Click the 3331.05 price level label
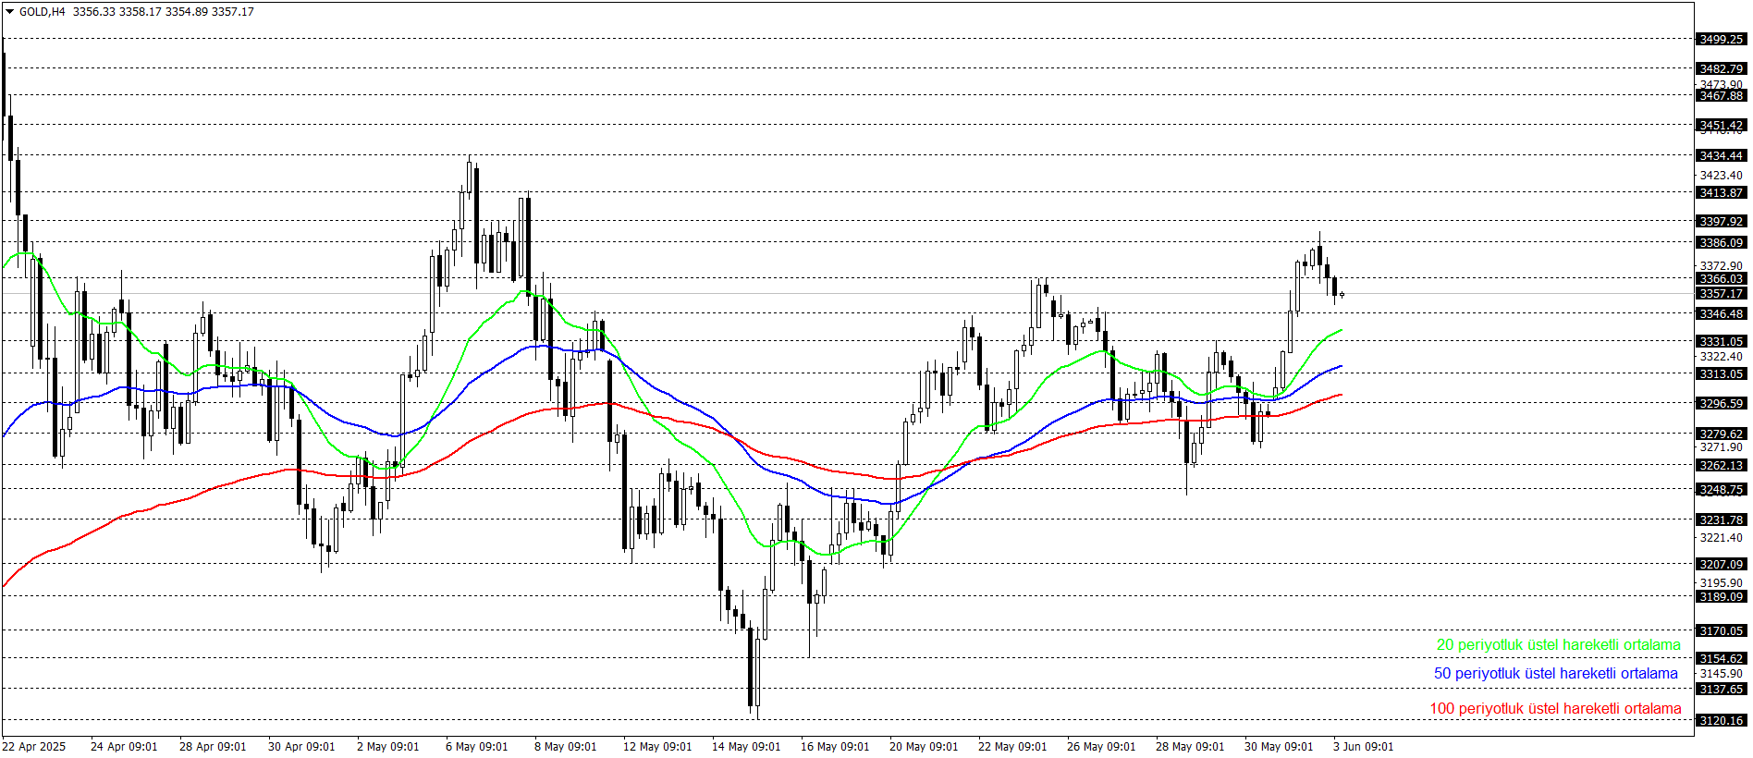This screenshot has width=1753, height=758. click(1721, 341)
